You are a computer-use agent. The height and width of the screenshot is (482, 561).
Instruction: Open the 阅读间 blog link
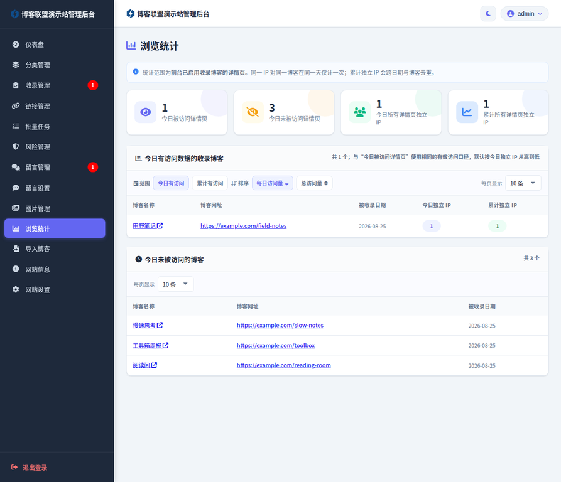145,365
